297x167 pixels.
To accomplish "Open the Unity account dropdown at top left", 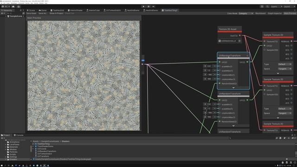I will click(x=6, y=6).
